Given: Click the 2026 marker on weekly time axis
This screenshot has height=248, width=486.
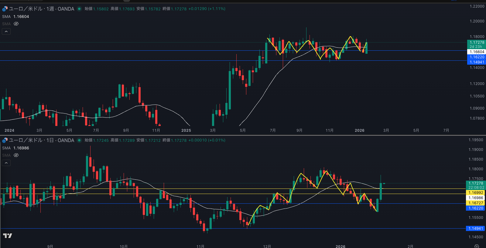Looking at the screenshot, I should tap(359, 131).
